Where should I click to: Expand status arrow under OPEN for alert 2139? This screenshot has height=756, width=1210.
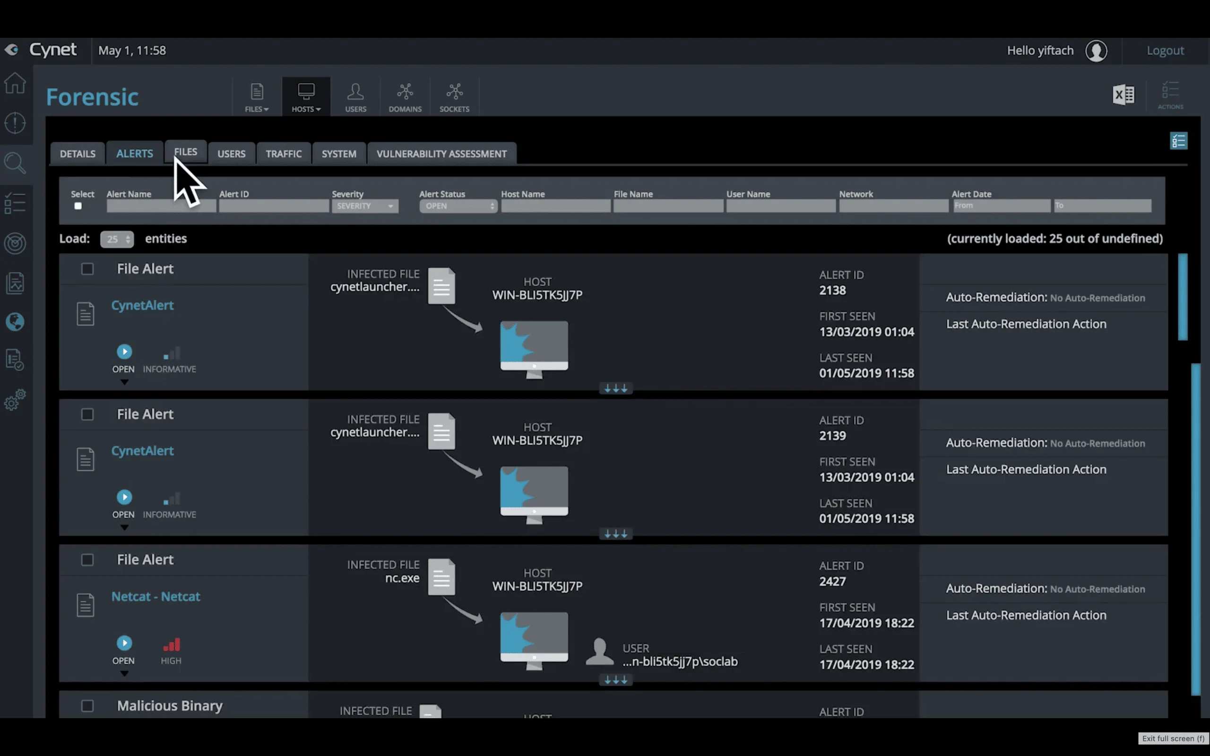tap(124, 528)
